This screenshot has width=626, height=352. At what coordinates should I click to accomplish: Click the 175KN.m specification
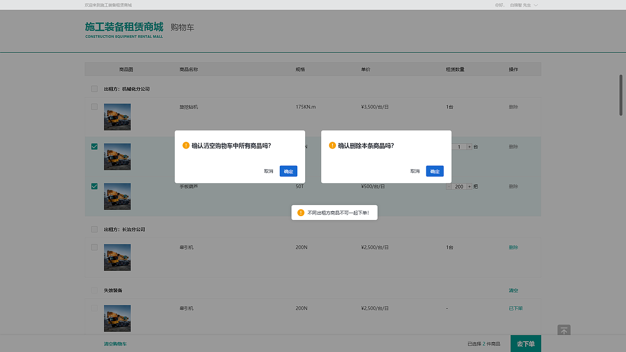306,107
